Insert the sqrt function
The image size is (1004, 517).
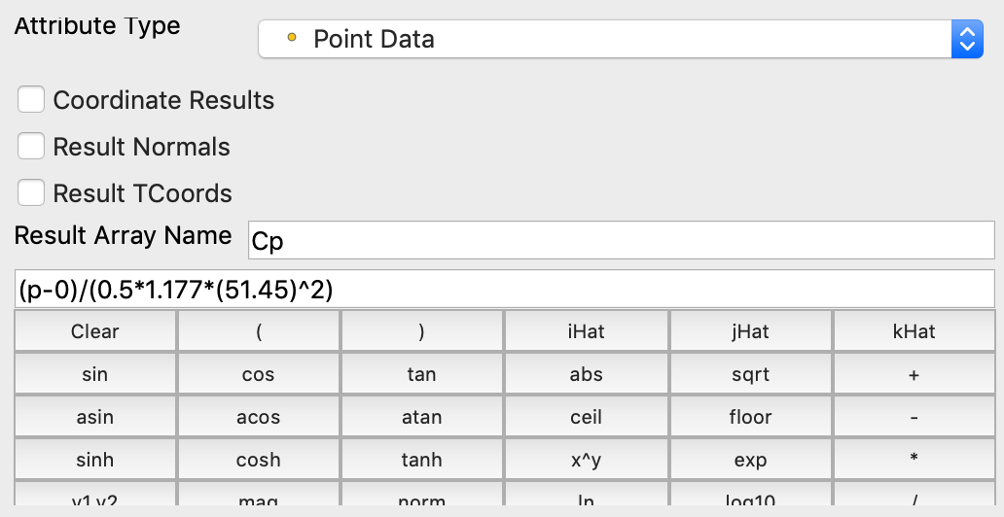tap(749, 375)
